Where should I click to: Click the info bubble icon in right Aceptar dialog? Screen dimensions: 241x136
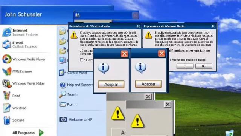[140, 68]
